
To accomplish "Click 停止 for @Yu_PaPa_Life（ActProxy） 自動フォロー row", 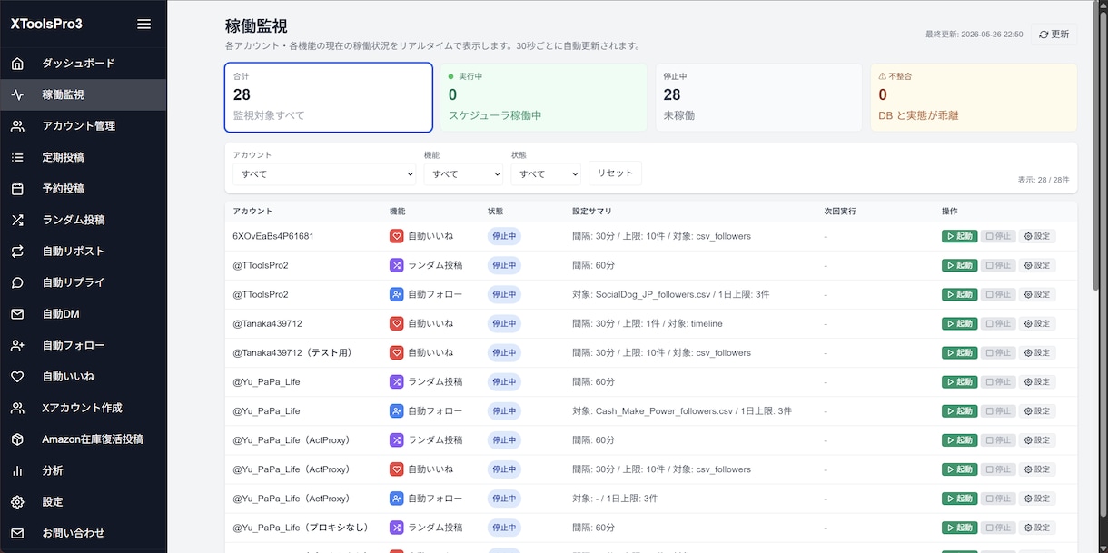I will point(998,499).
